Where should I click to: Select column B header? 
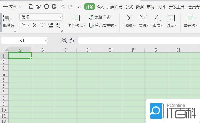tap(43, 50)
